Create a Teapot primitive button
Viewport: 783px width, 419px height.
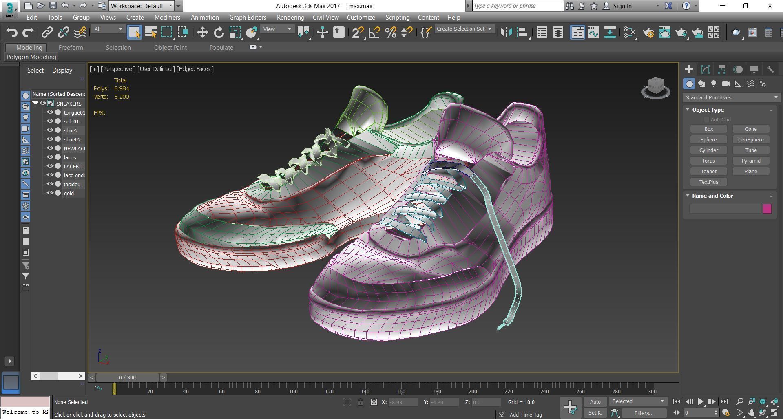click(x=708, y=171)
